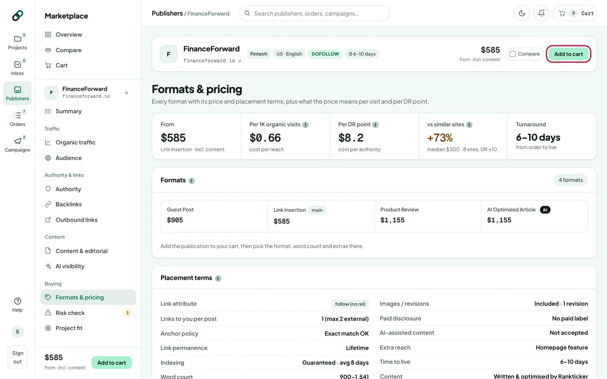Click the F publisher logo in header card

click(169, 54)
